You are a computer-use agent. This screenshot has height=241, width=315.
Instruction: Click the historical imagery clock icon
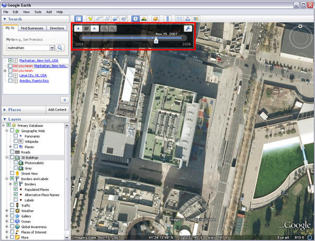pos(135,19)
